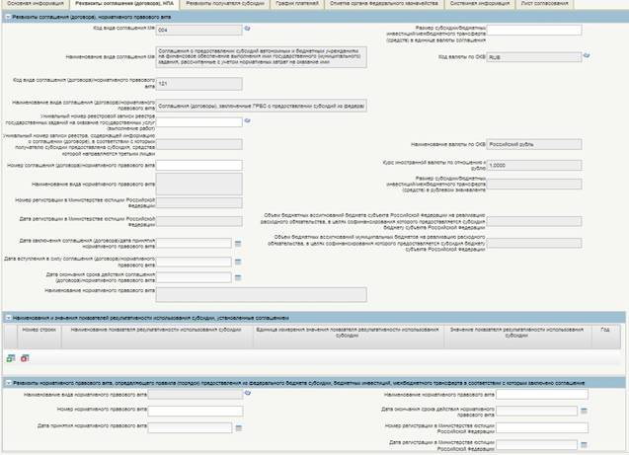This screenshot has width=629, height=455.
Task: Click the Номер соглашения input field
Action: tap(198, 165)
